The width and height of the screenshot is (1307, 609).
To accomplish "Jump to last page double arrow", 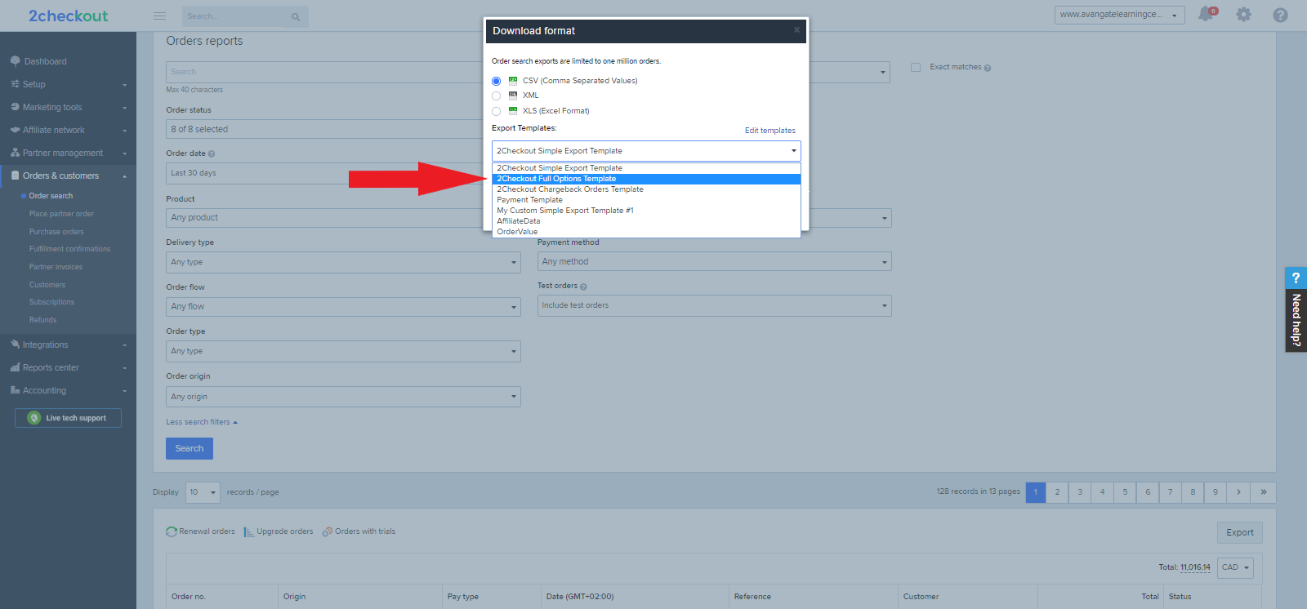I will coord(1264,492).
